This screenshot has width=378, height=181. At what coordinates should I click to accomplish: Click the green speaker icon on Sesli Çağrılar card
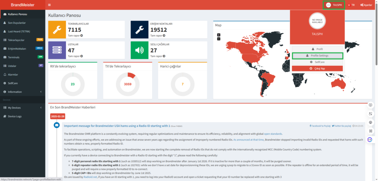click(140, 50)
